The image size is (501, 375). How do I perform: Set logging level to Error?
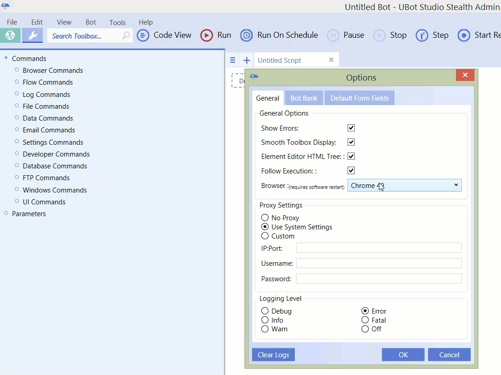[365, 311]
